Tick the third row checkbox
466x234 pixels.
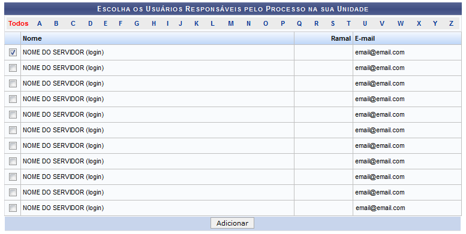coord(13,84)
